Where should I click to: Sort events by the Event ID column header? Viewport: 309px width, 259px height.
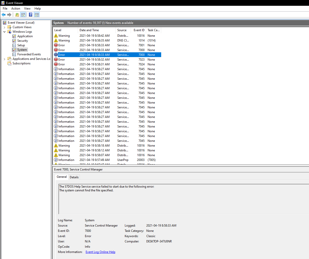tap(139, 30)
